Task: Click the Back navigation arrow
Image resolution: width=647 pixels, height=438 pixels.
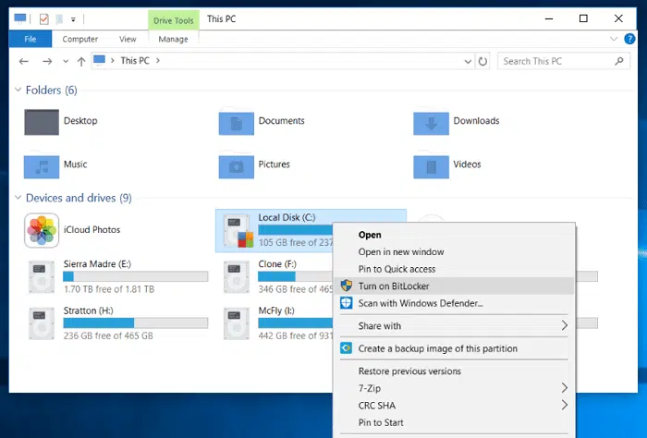Action: click(x=24, y=61)
